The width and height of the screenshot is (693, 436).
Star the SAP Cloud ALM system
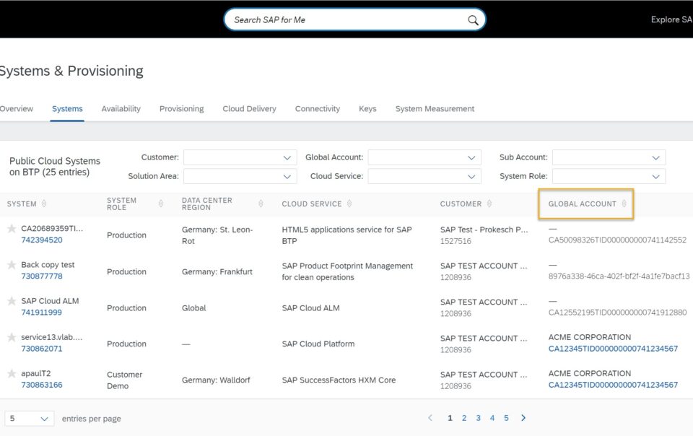pos(12,301)
